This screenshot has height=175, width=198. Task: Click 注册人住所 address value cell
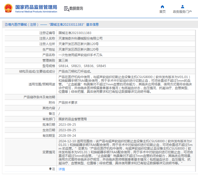78,44
